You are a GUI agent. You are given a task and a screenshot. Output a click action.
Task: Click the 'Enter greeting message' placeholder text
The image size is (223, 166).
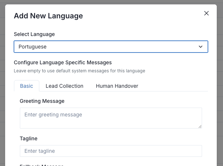coord(53,115)
